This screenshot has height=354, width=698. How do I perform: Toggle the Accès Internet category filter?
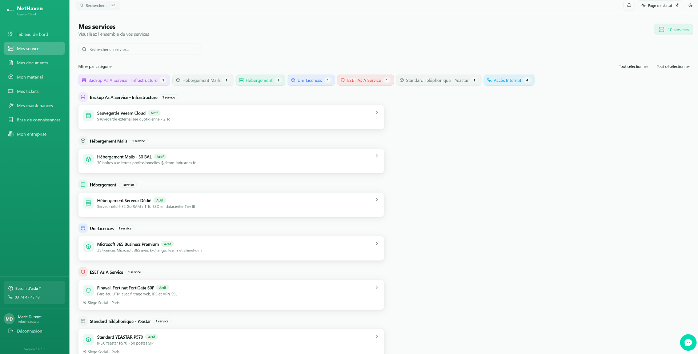pos(509,80)
